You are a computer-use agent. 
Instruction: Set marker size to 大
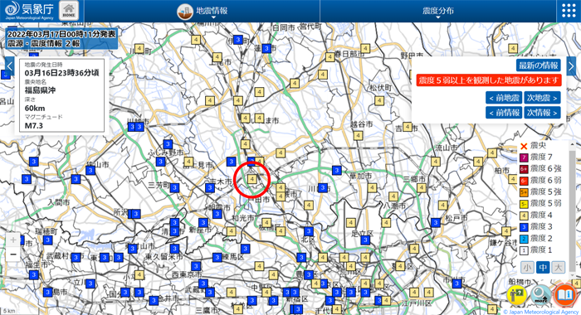coord(559,267)
